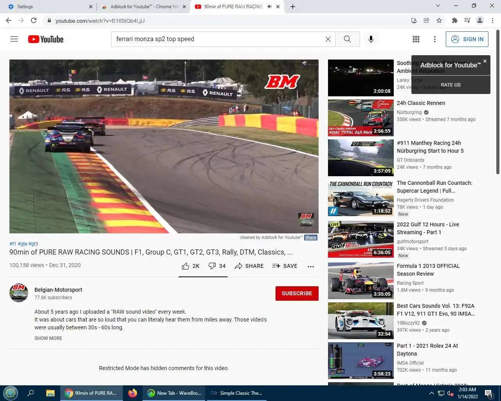Viewport: 501px width, 401px height.
Task: Open the #f1 hashtag link
Action: click(13, 244)
